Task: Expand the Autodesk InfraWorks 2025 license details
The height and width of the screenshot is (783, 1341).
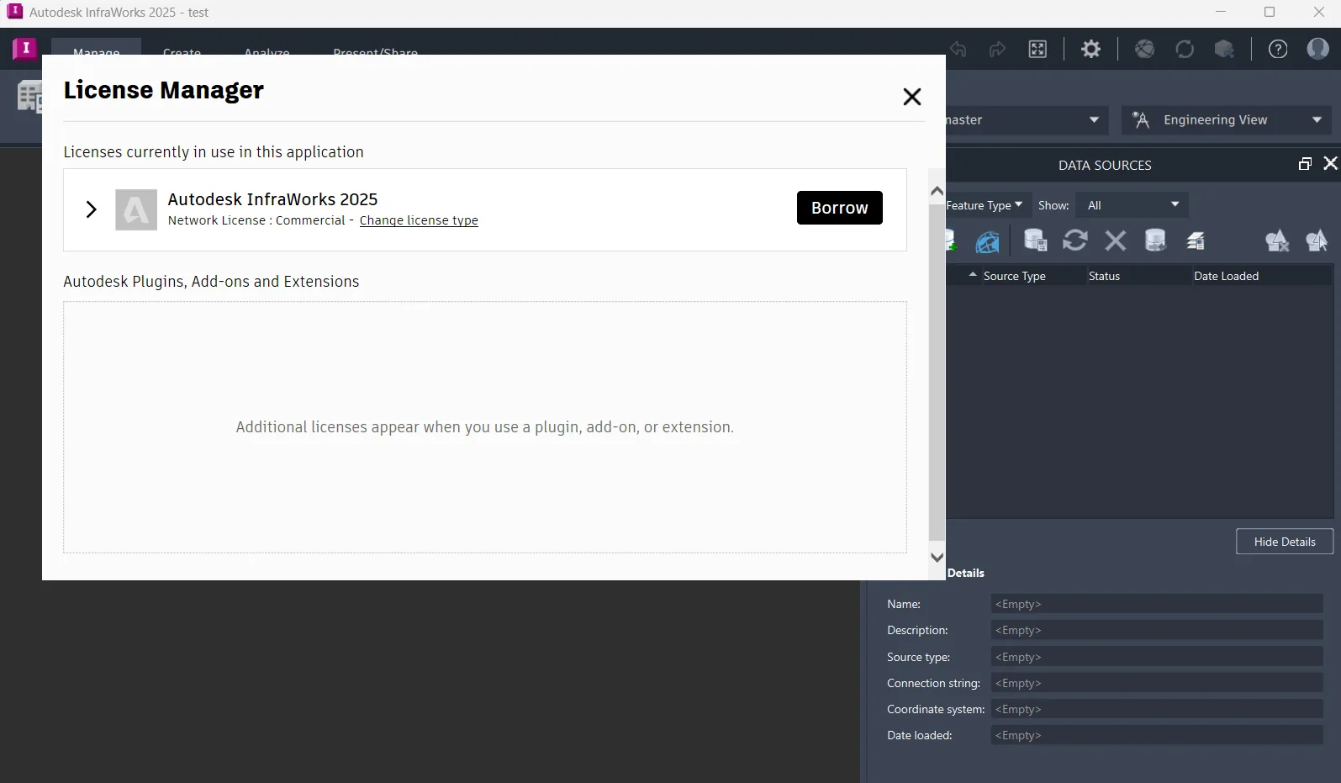Action: click(x=92, y=209)
